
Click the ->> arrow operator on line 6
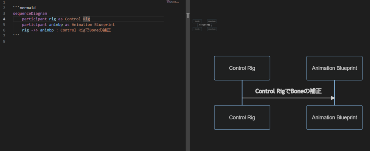point(34,30)
